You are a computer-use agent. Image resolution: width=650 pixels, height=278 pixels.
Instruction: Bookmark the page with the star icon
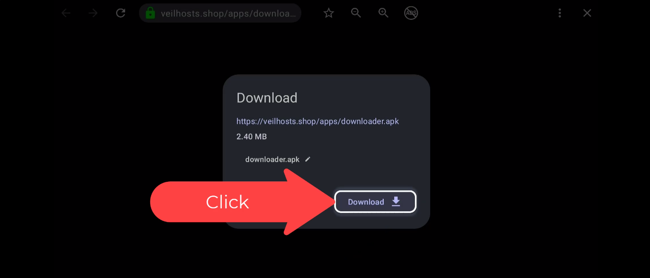(329, 13)
